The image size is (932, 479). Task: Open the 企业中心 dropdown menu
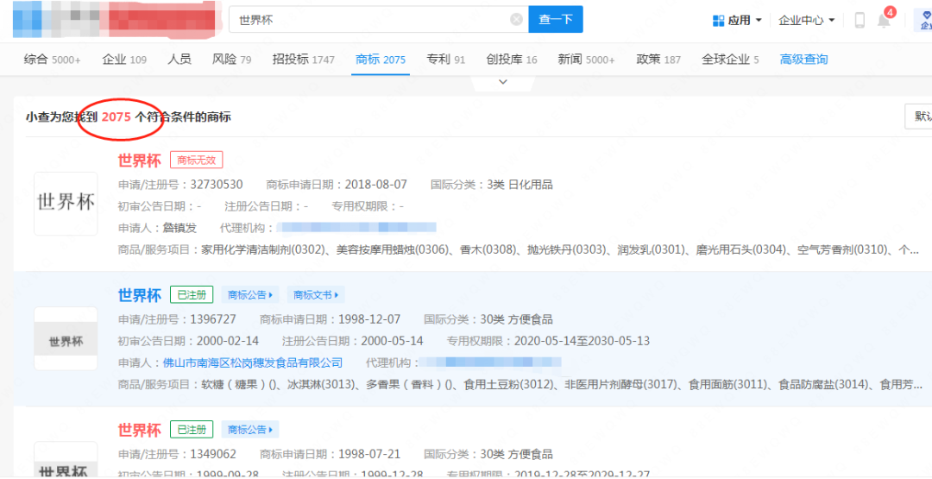point(807,20)
